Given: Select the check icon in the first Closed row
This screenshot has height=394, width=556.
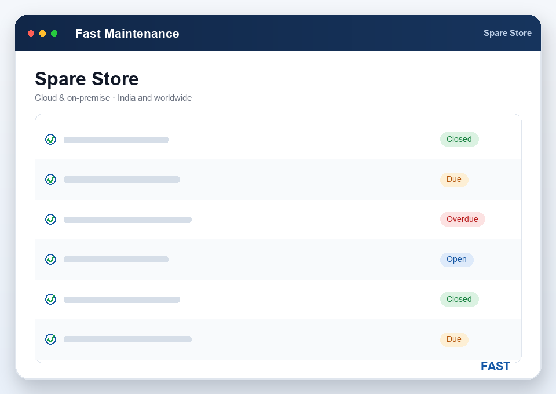Looking at the screenshot, I should (51, 140).
